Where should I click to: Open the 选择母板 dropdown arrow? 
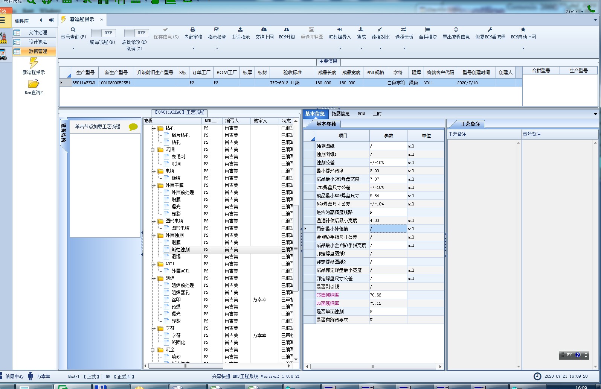[x=404, y=48]
